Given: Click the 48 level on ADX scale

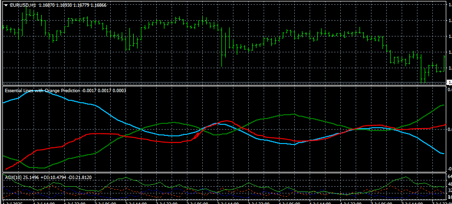Looking at the screenshot, I should point(450,184).
